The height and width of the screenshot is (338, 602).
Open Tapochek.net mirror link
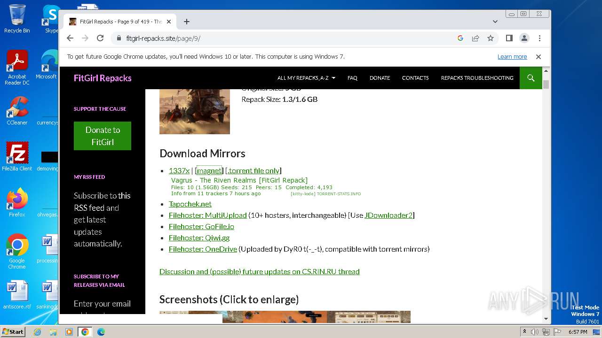[x=190, y=204]
